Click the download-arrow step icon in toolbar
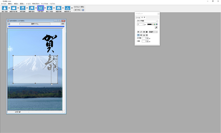 coord(68,8)
